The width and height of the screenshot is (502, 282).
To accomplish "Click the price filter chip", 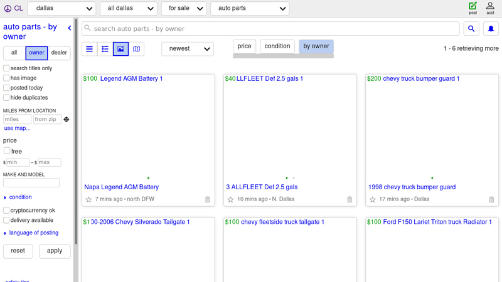I will coord(244,46).
